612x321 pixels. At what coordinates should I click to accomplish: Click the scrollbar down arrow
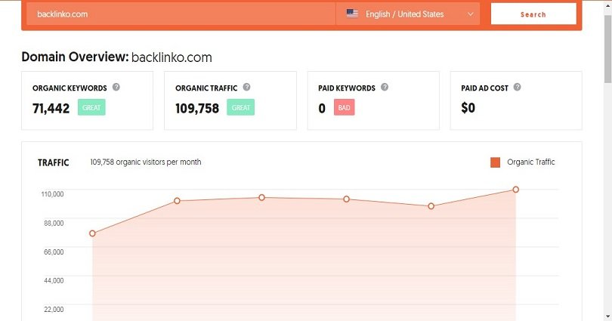607,316
